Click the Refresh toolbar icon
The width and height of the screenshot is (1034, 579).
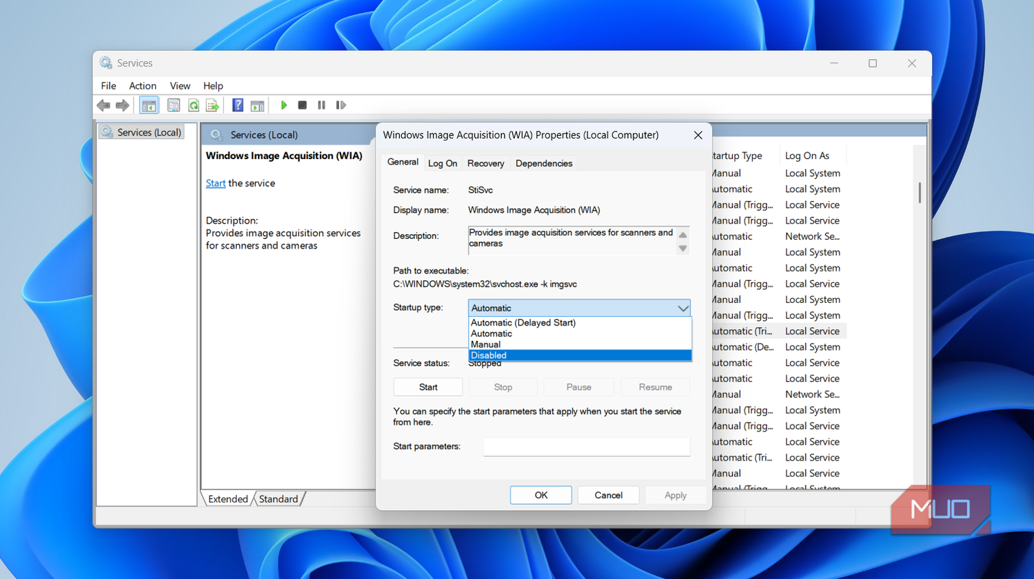194,105
